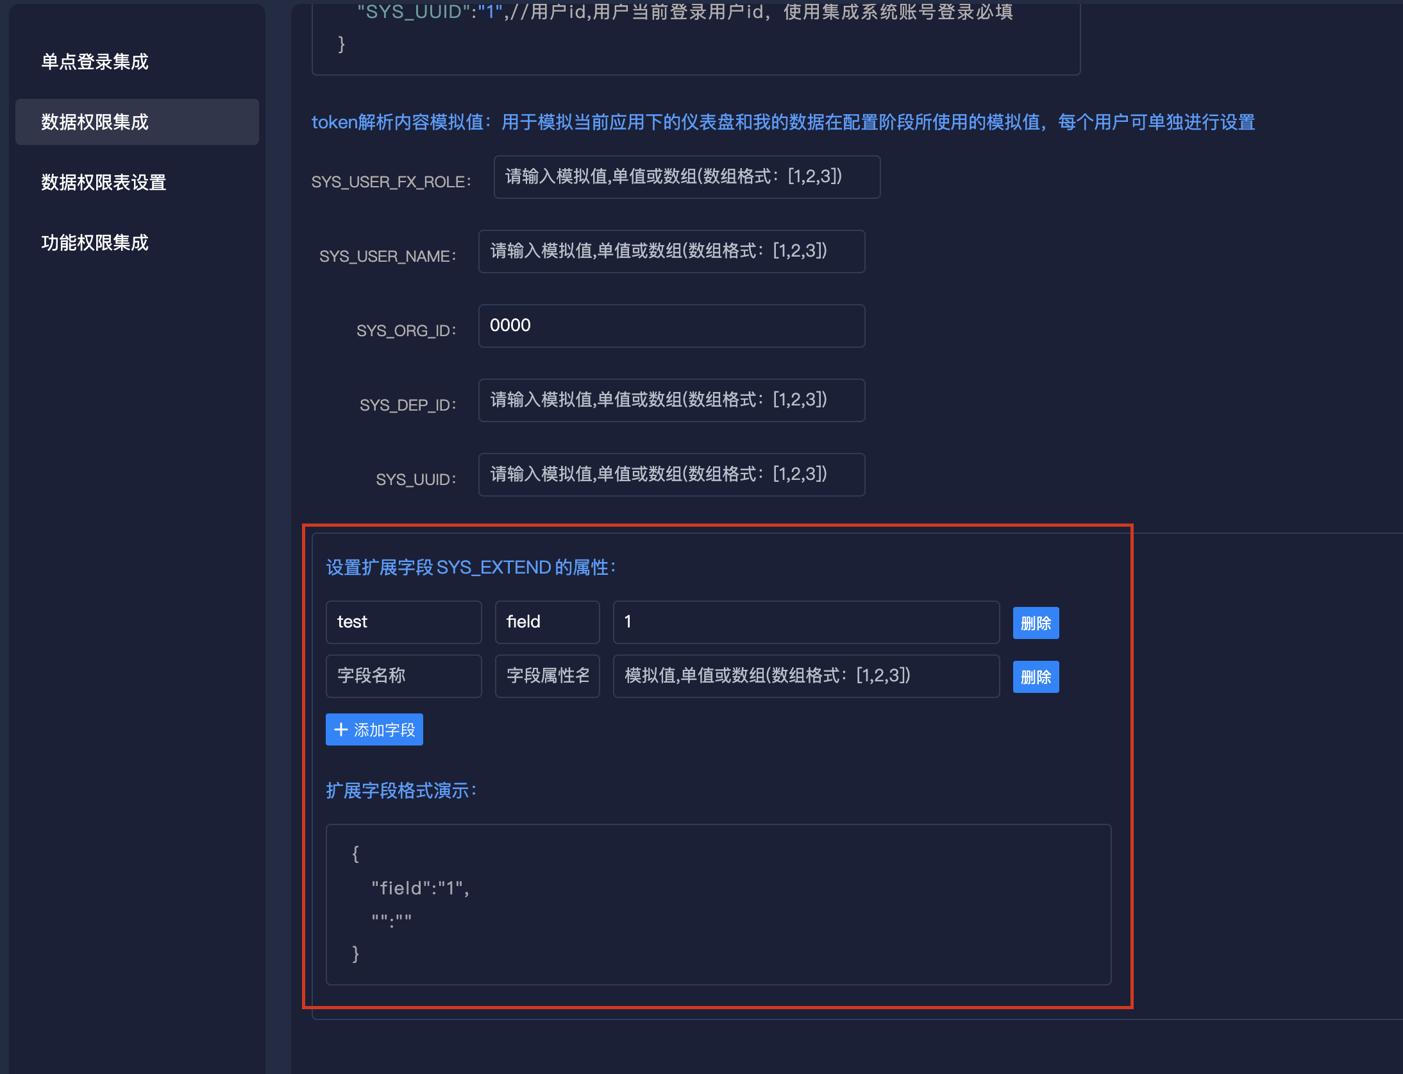The image size is (1403, 1074).
Task: Click the SYS_DEP_ID: label
Action: click(x=408, y=405)
